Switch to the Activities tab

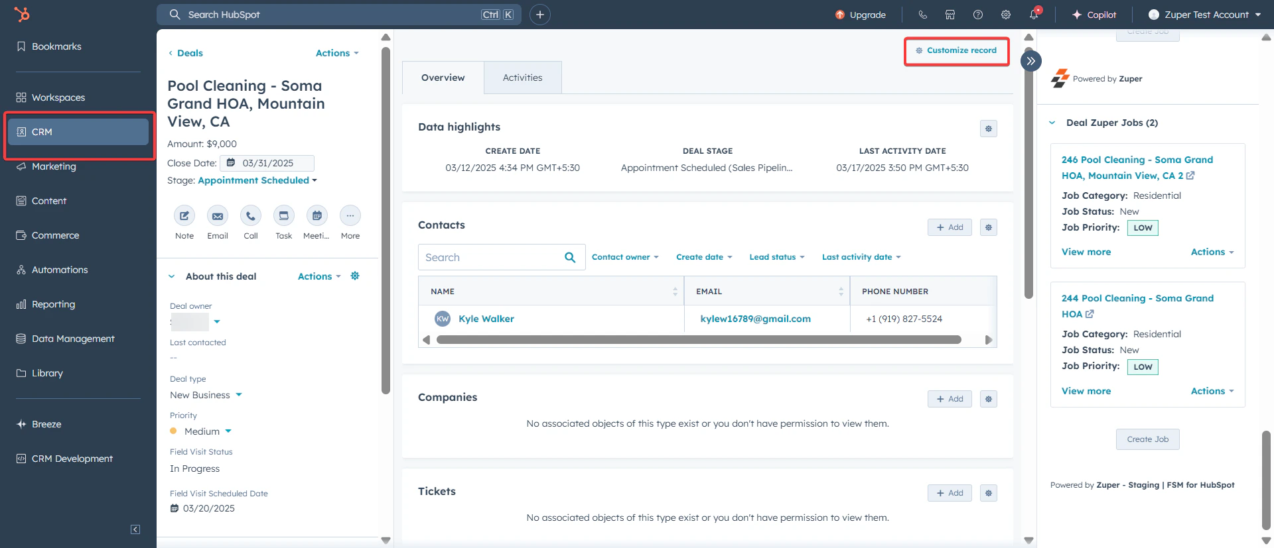point(523,78)
